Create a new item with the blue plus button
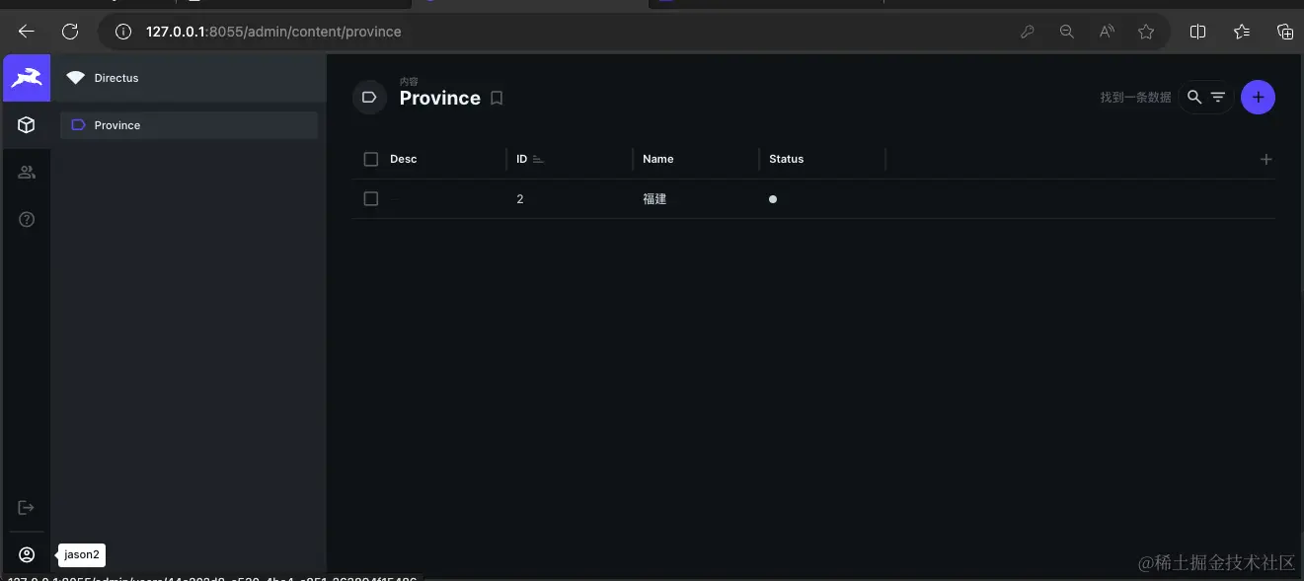This screenshot has width=1304, height=581. tap(1258, 97)
